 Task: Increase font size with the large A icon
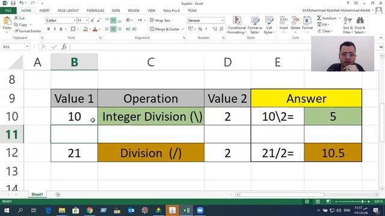click(92, 20)
